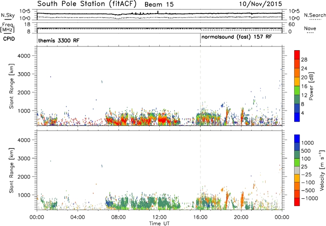Click the '4000' tick on the power panel axis

pos(24,56)
